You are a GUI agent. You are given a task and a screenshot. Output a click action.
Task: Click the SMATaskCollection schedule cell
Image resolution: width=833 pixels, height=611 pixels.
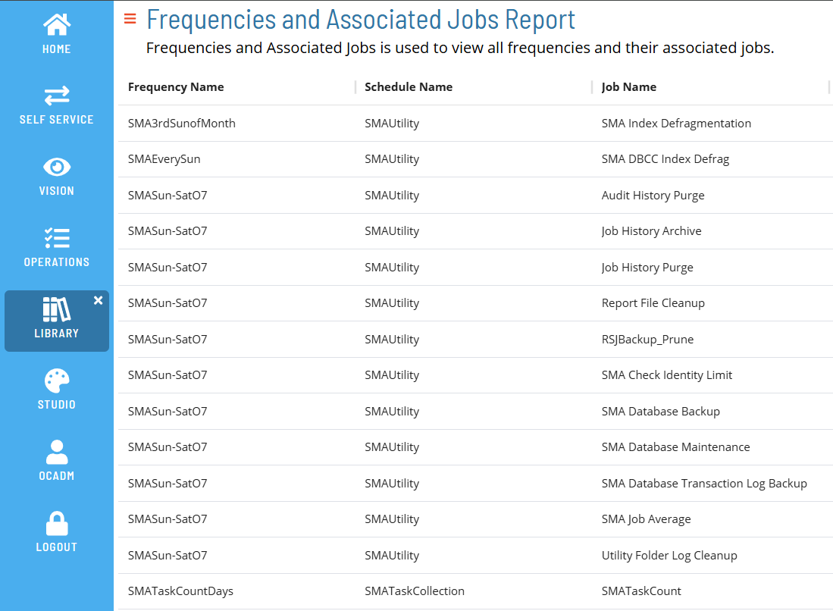point(415,591)
